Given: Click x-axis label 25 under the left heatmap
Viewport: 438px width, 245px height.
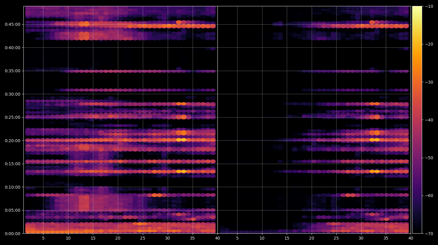Looking at the screenshot, I should 143,238.
